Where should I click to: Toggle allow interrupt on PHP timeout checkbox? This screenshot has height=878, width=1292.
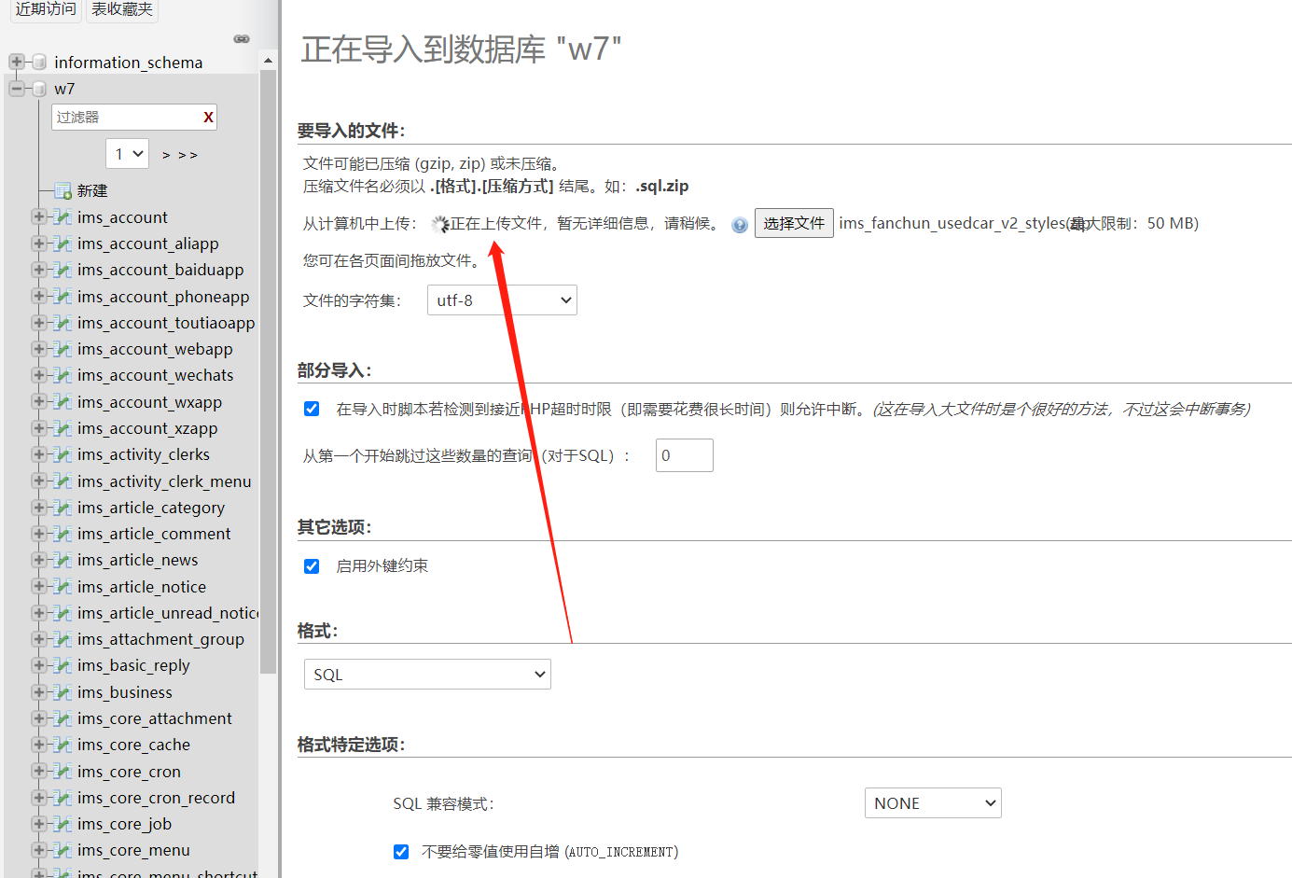pyautogui.click(x=312, y=409)
